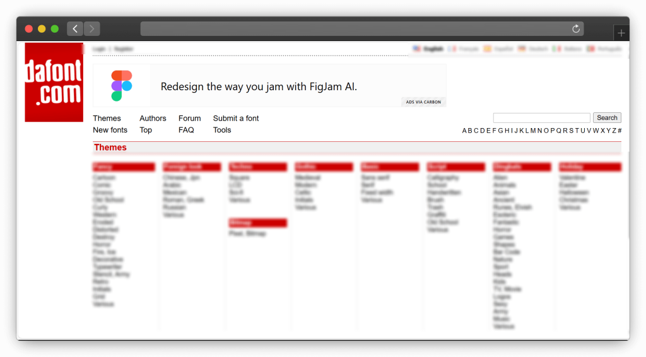Open the Submit a font page
This screenshot has height=357, width=646.
coord(236,119)
